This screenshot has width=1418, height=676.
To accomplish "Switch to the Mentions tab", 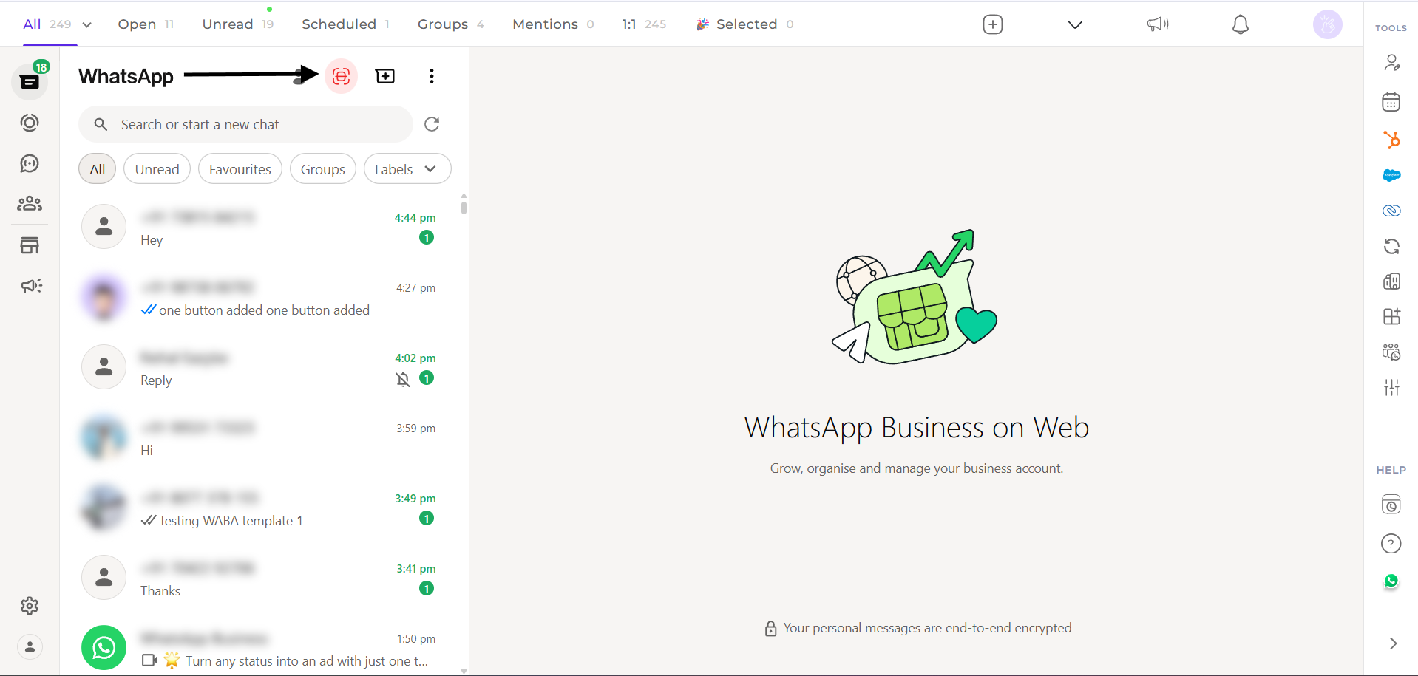I will (553, 24).
